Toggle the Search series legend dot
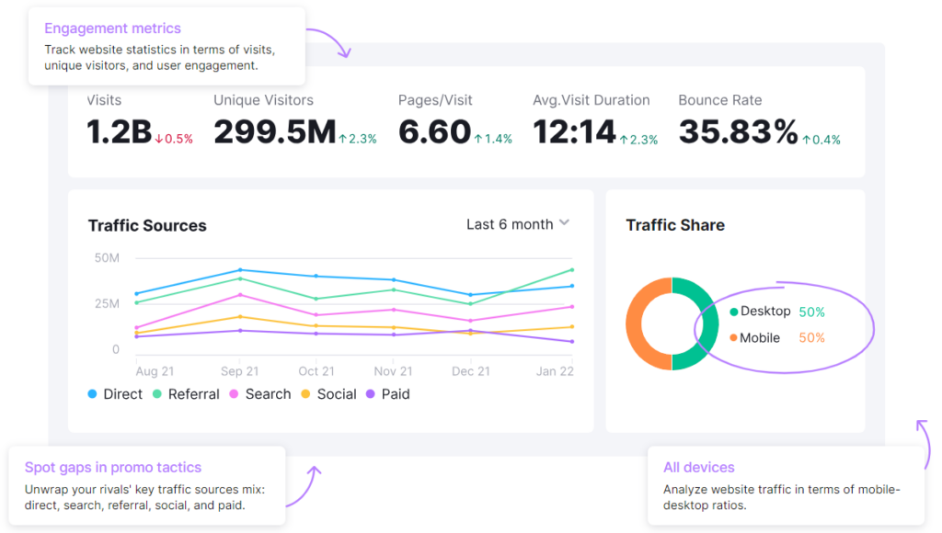 (235, 394)
